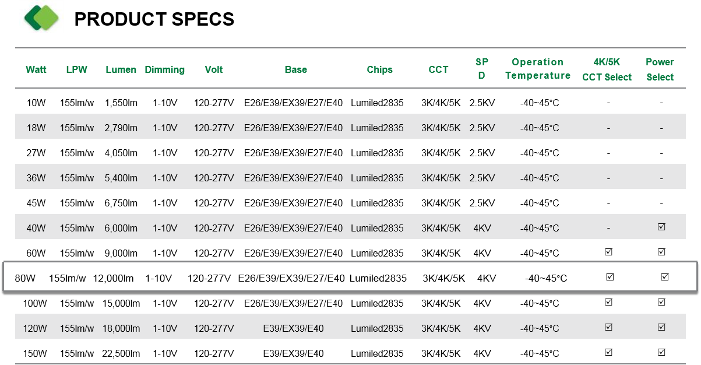
Task: Click the E39/EX39/E40 base in 120W row
Action: [x=293, y=328]
